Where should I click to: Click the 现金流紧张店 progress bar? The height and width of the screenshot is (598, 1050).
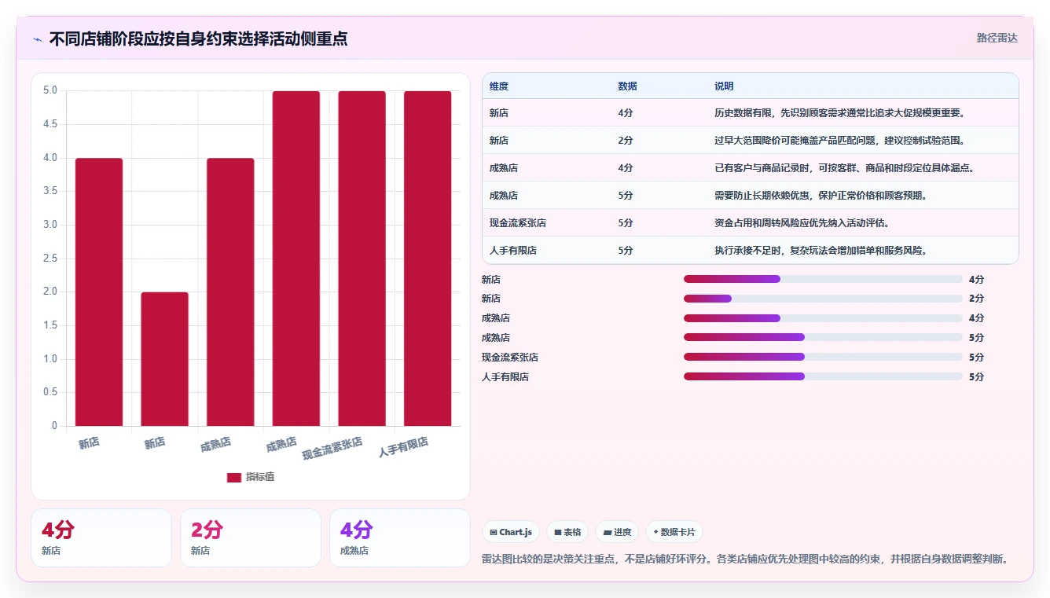click(x=823, y=357)
